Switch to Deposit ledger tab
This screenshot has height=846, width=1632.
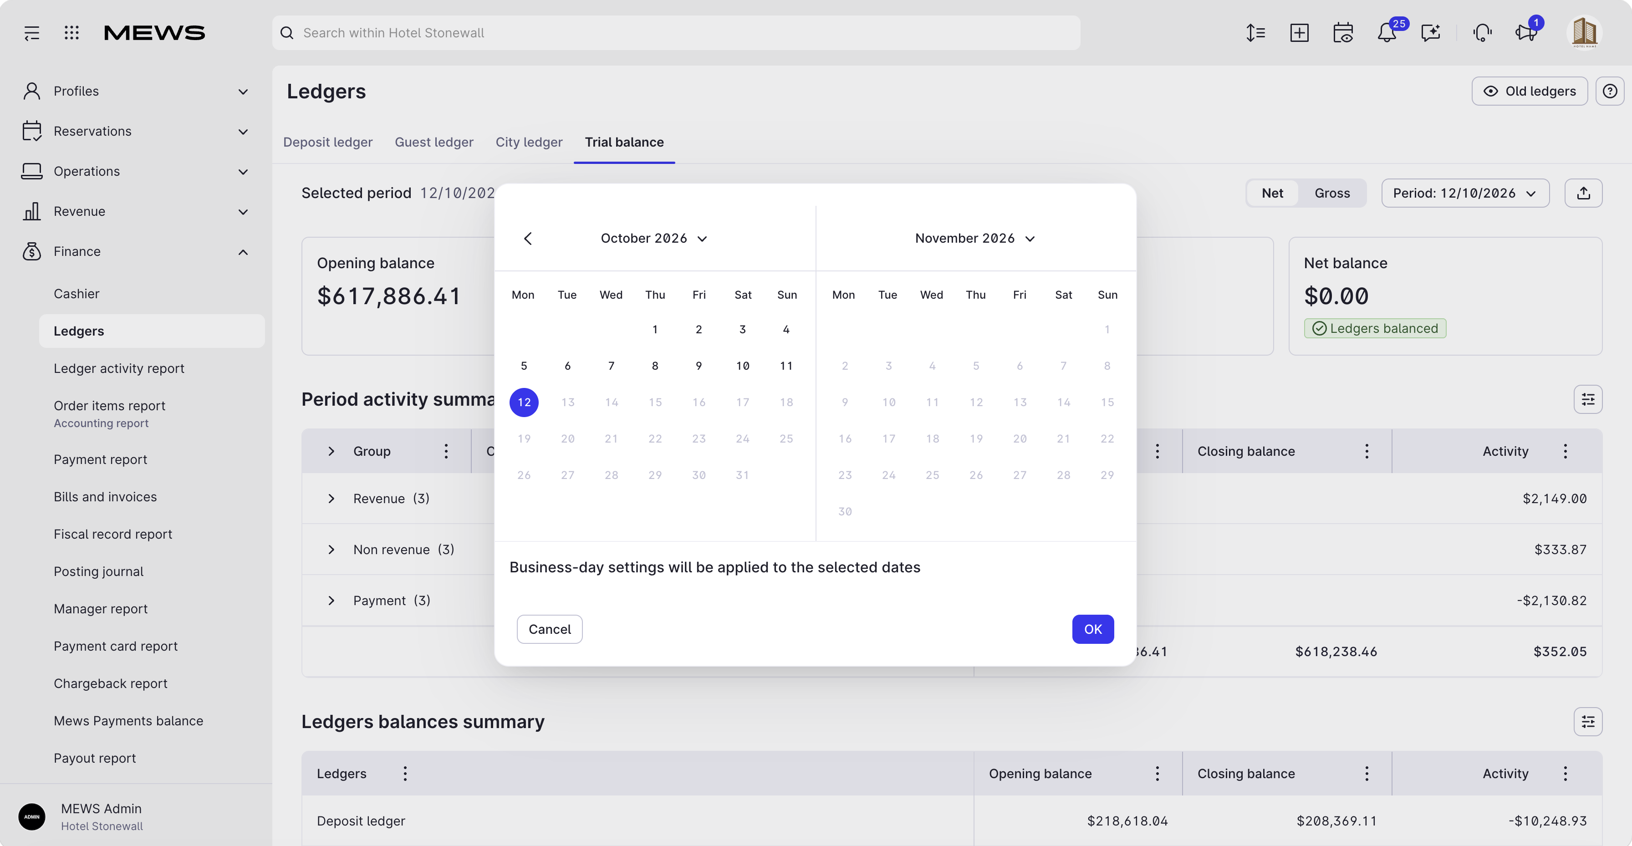coord(327,143)
